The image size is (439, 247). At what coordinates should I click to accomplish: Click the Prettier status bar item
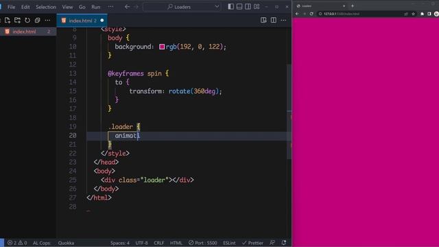click(x=252, y=243)
